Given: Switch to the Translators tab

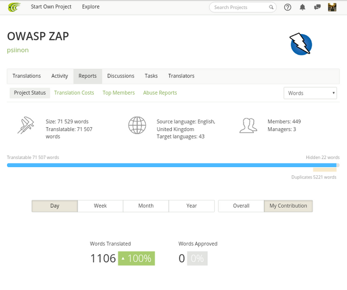Looking at the screenshot, I should tap(181, 76).
